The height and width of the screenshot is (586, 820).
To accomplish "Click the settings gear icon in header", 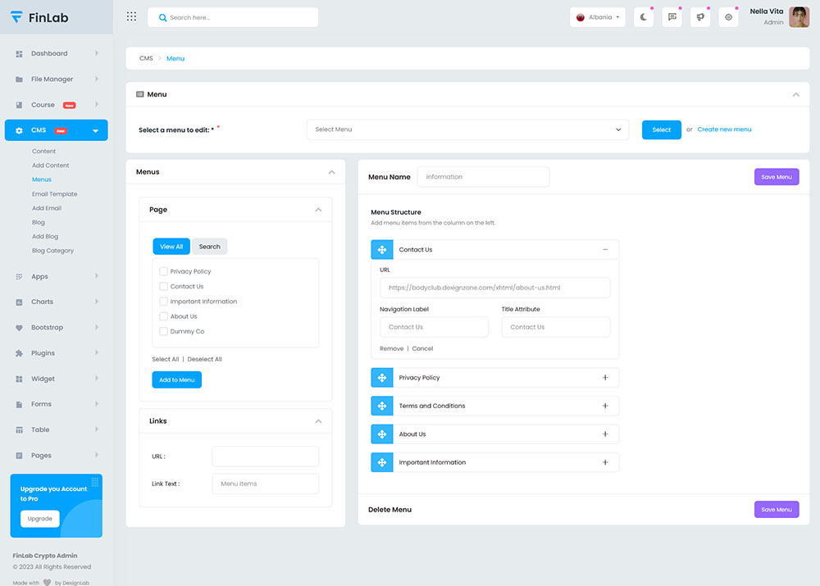I will [x=728, y=17].
